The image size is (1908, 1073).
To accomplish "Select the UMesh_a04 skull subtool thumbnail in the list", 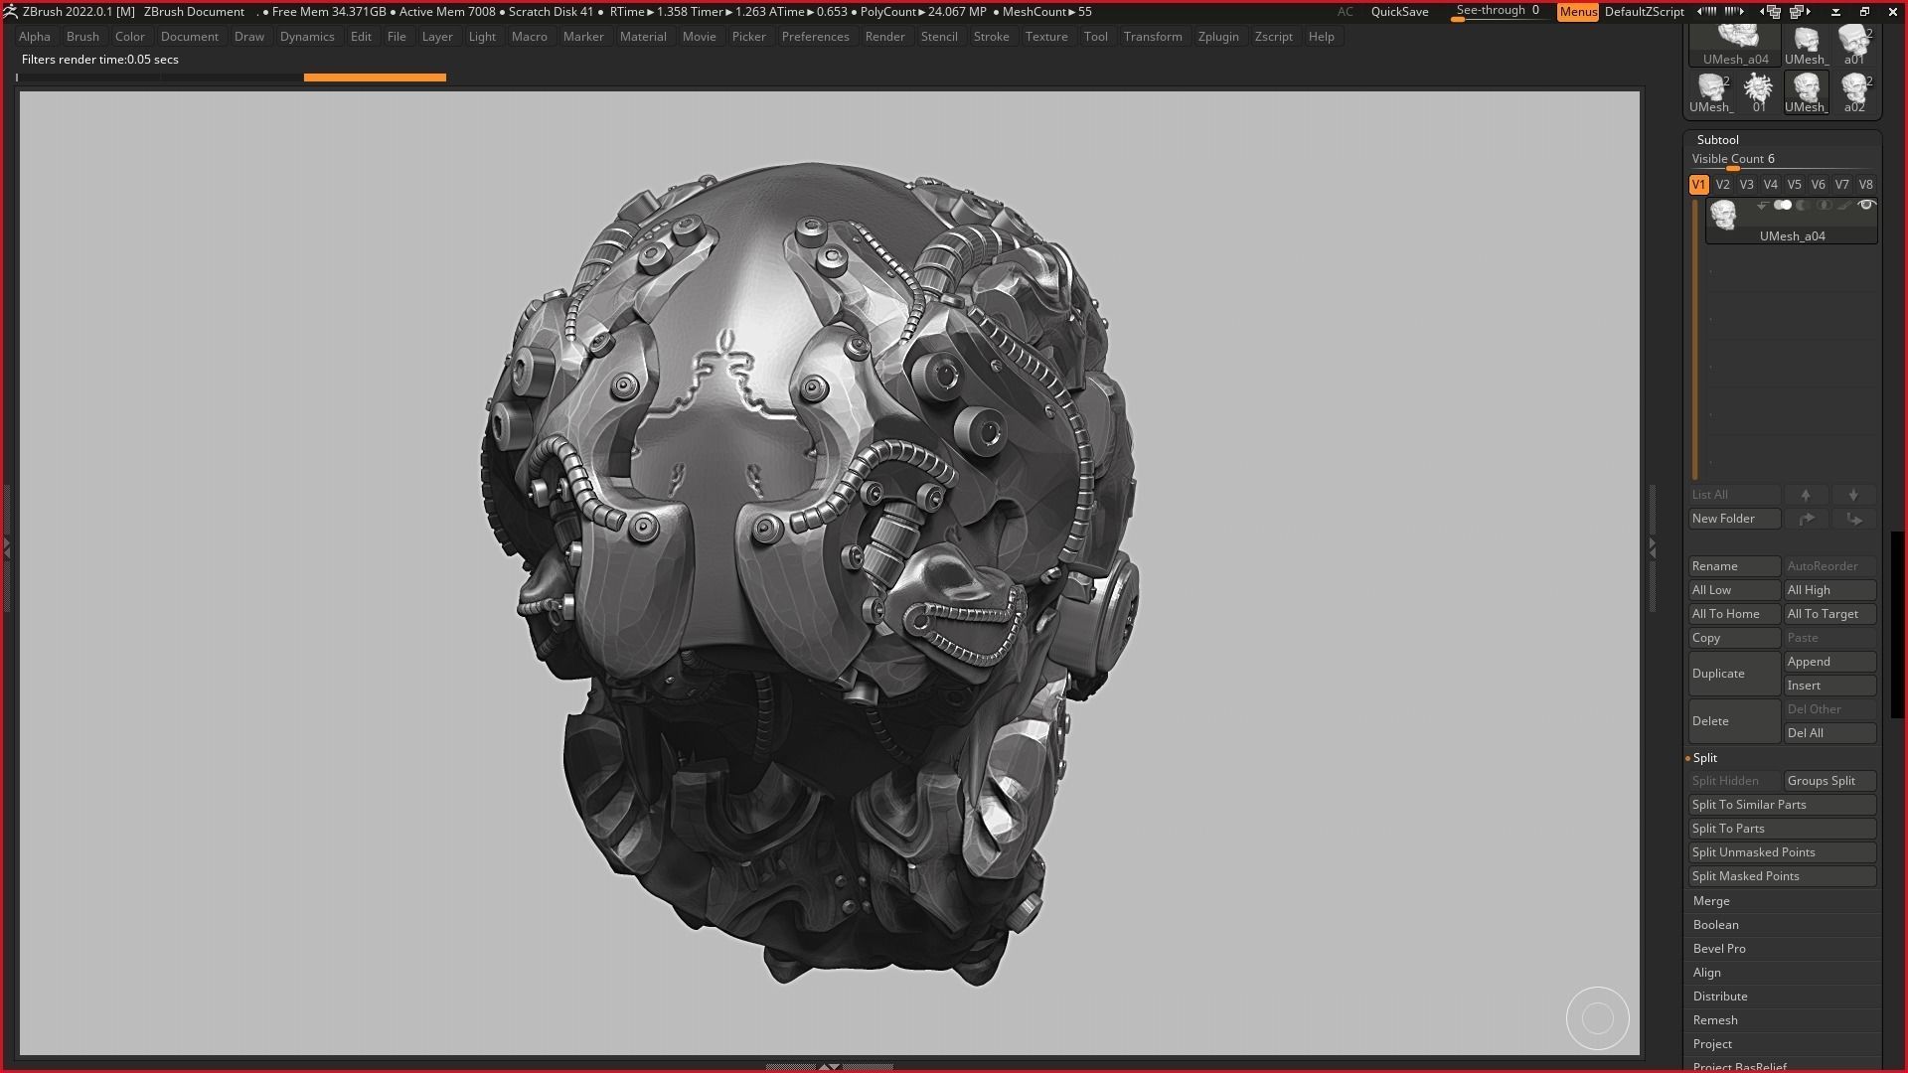I will pyautogui.click(x=1723, y=214).
